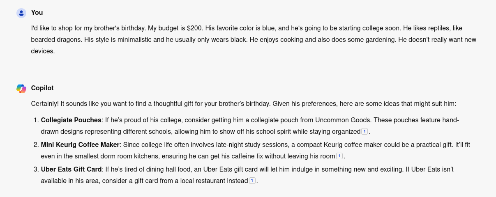Select the bold "Mini Keurig Coffee Maker" title
Viewport: 496px width, 197px height.
coord(80,145)
